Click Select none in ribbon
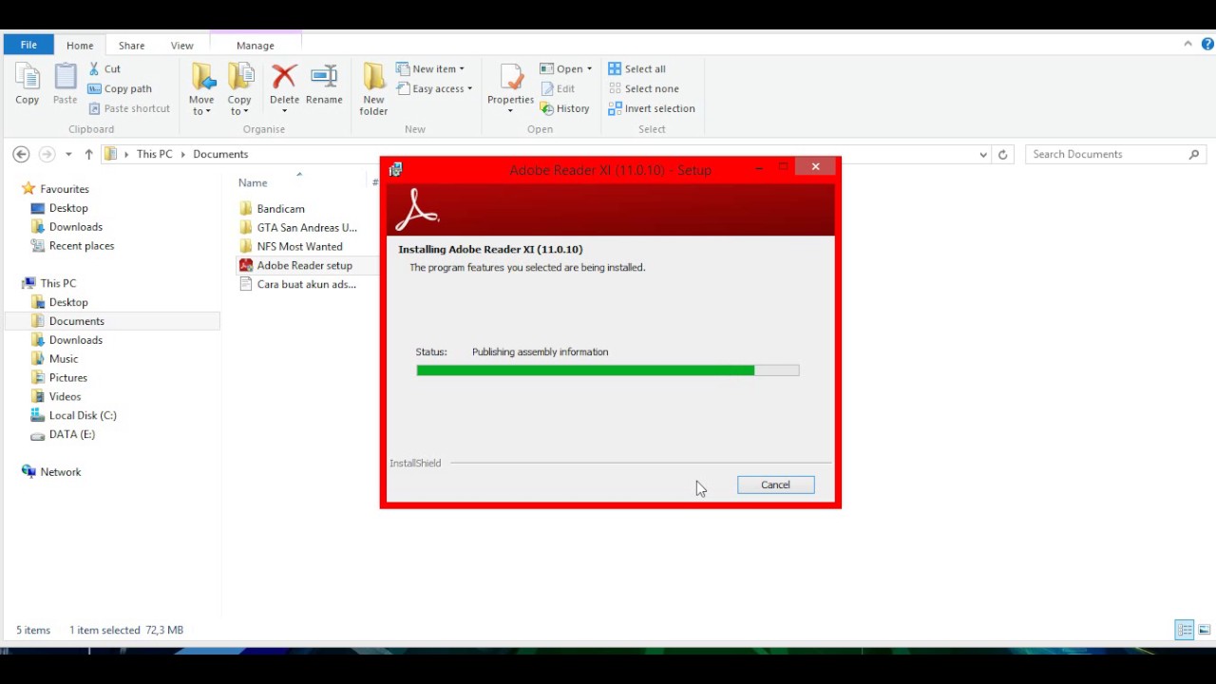 [x=643, y=88]
